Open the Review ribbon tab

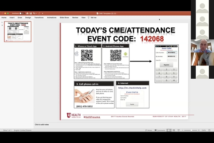pos(75,17)
